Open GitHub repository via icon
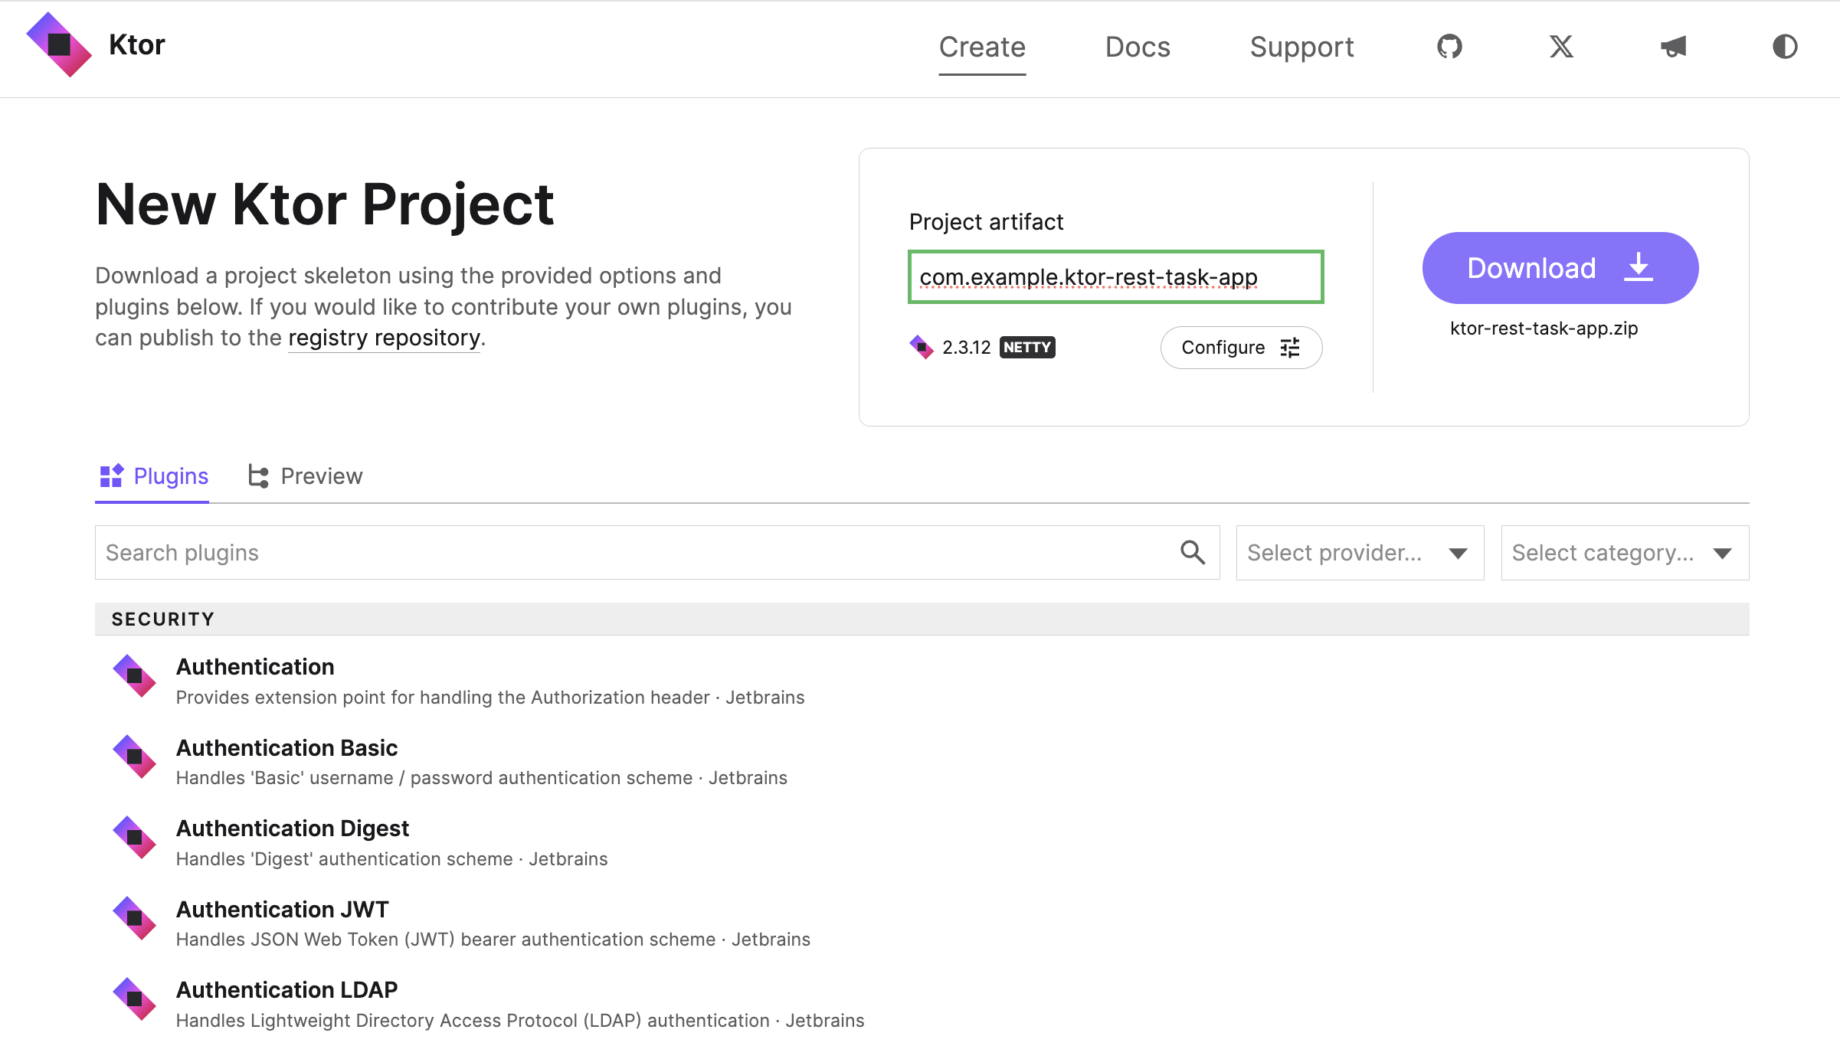Viewport: 1840px width, 1046px height. [x=1449, y=47]
